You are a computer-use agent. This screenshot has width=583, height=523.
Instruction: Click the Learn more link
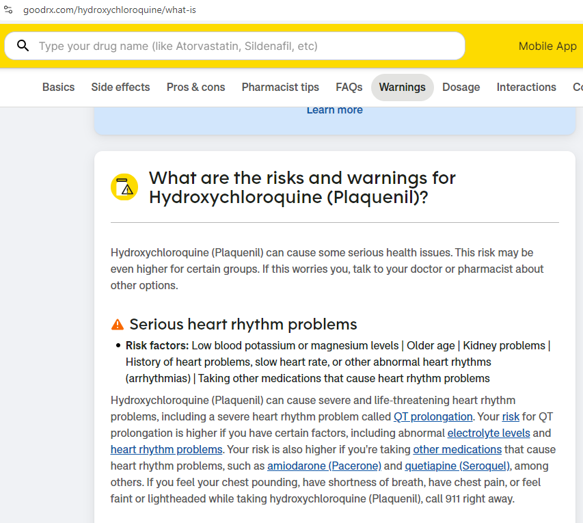[x=335, y=110]
